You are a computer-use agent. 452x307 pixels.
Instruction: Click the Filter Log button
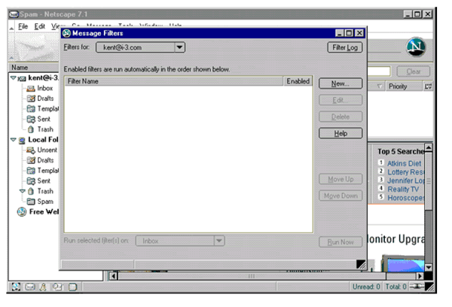tap(345, 47)
